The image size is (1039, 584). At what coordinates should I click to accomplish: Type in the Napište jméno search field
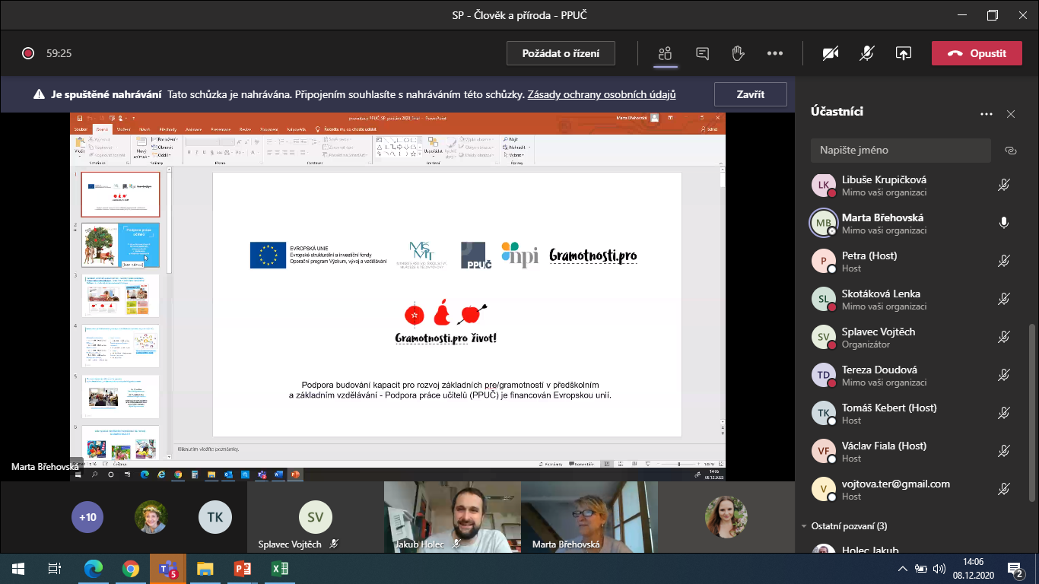pos(900,151)
